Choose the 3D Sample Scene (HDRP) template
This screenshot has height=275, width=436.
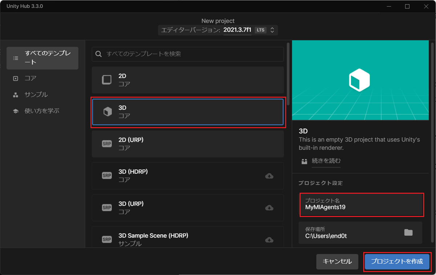coord(187,237)
